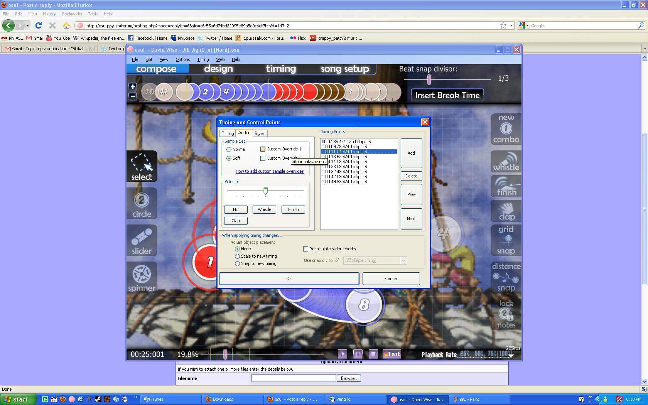Go back in Firefox
648x405 pixels.
point(8,25)
